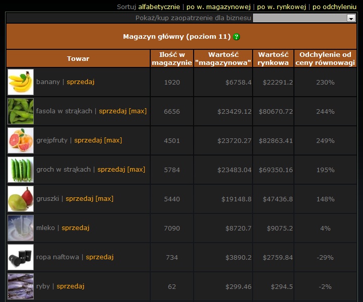Click sprzedaj for grejpfruty
This screenshot has height=302, width=363.
pos(88,140)
